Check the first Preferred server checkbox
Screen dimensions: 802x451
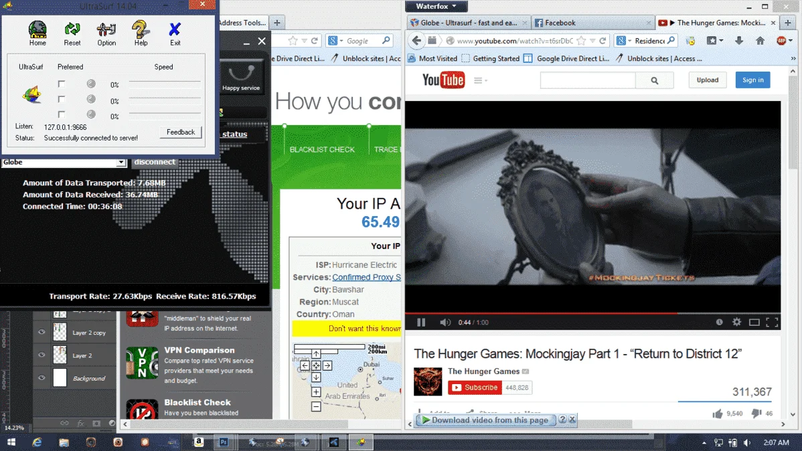62,84
